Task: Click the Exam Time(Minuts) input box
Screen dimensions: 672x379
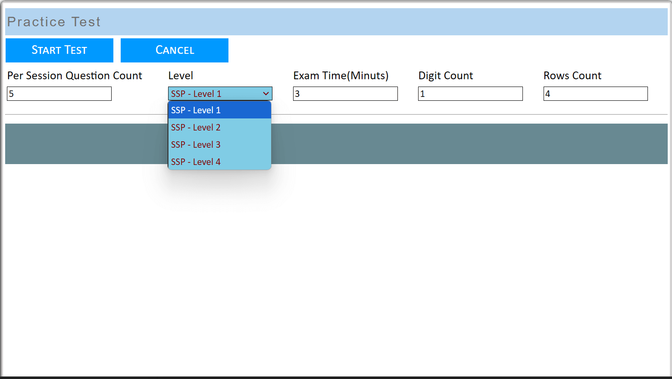Action: (x=345, y=93)
